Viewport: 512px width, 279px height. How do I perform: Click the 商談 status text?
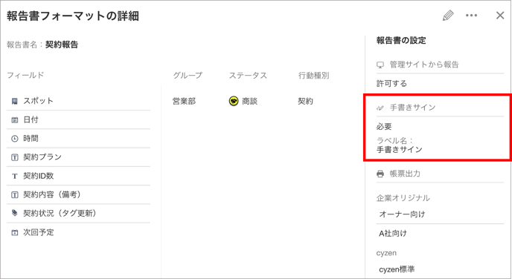[250, 101]
